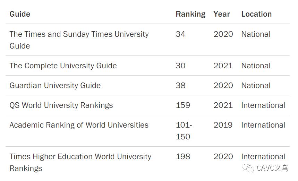Open QS World University Rankings entry
Screen dimensions: 298x181
(x=61, y=105)
